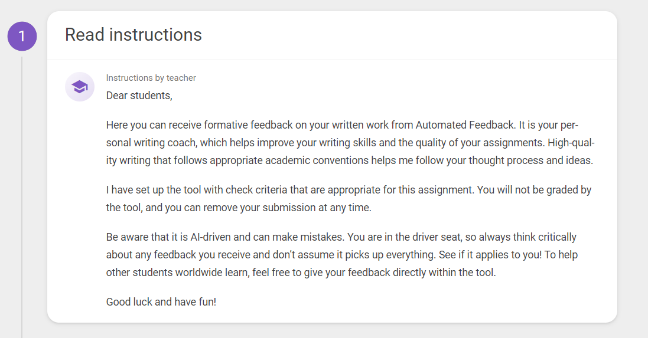Click the paragraph beginning Be aware
The height and width of the screenshot is (338, 648).
(342, 255)
